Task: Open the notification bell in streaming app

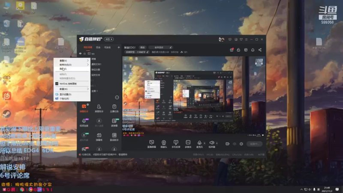Action: 253,50
